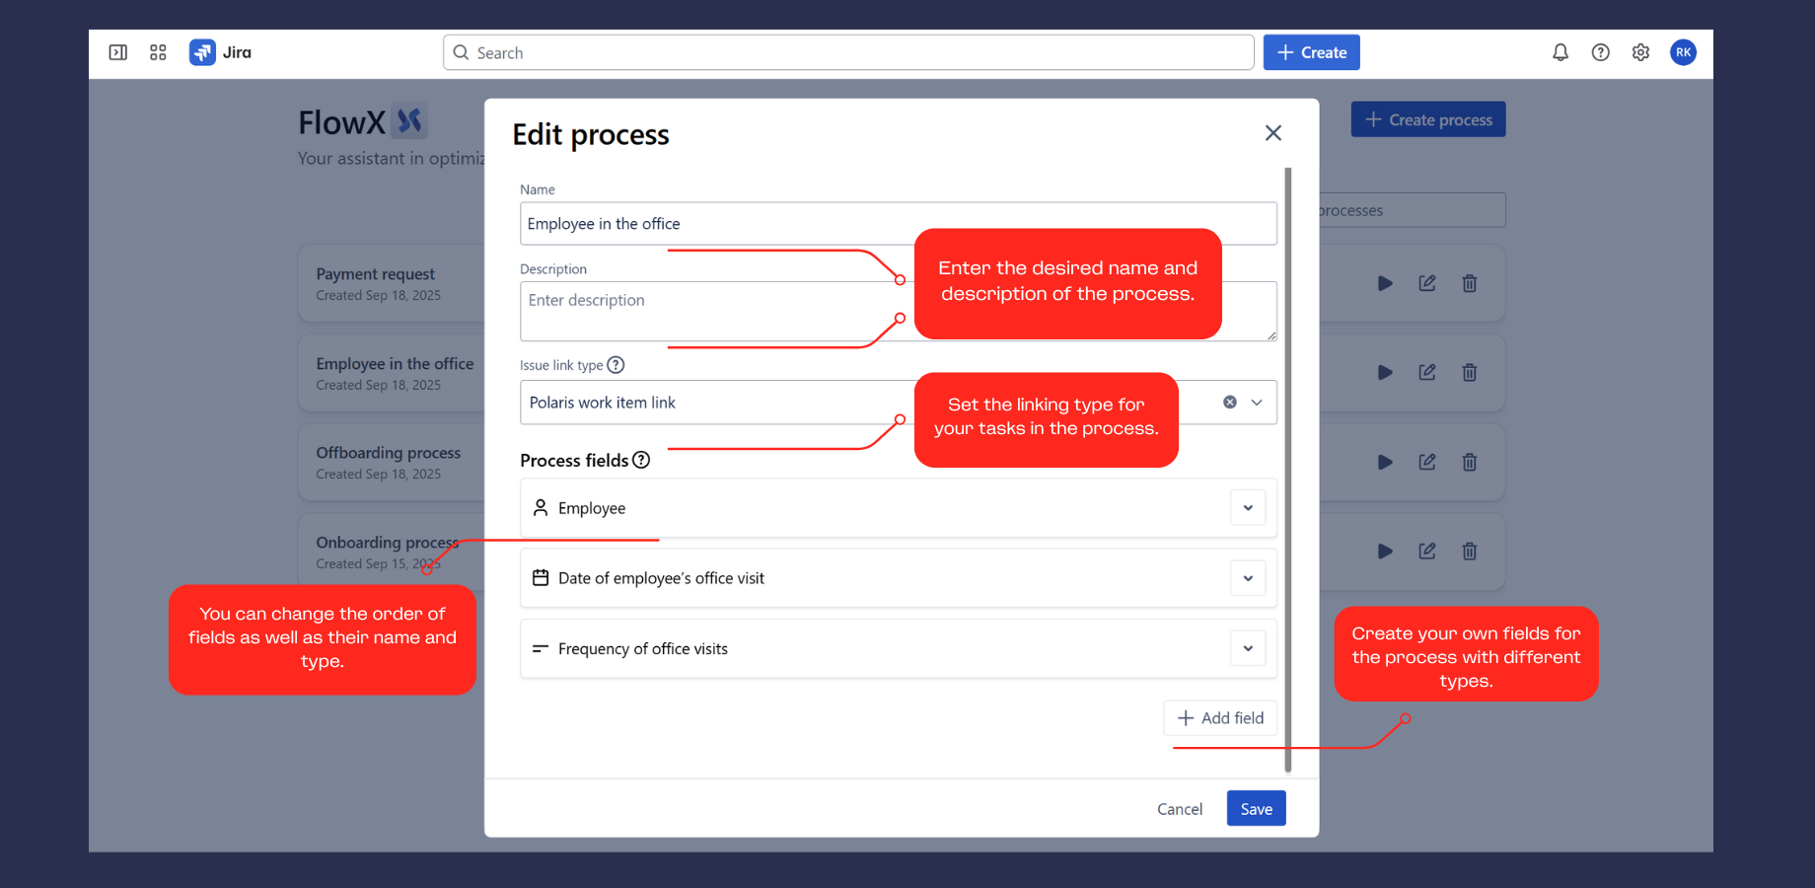Open the Jira app switcher grid icon
1815x888 pixels.
(x=158, y=52)
